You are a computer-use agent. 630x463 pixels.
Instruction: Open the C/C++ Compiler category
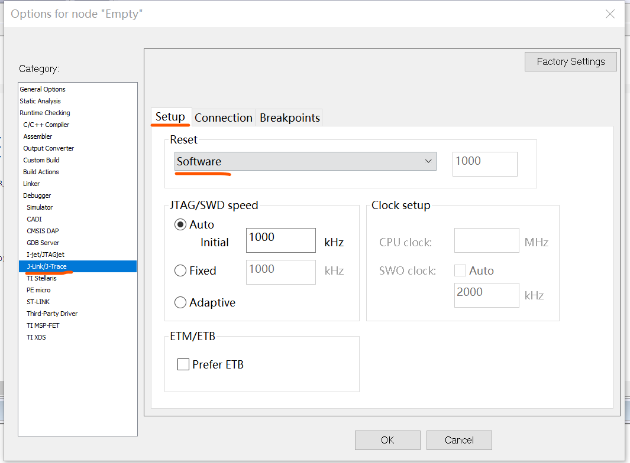click(x=46, y=125)
